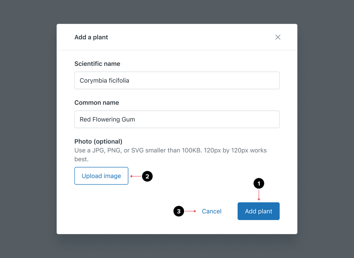Click the Add plant button
This screenshot has width=354, height=258.
click(x=258, y=211)
